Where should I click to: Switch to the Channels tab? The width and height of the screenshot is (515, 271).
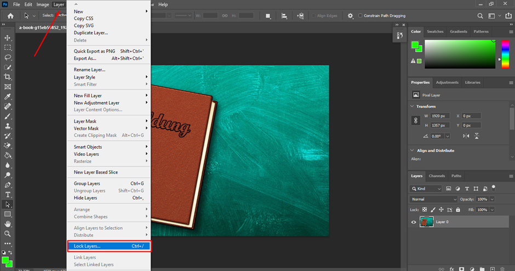coord(437,176)
